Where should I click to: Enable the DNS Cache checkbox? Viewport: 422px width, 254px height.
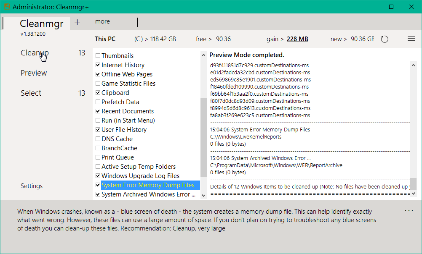point(98,139)
